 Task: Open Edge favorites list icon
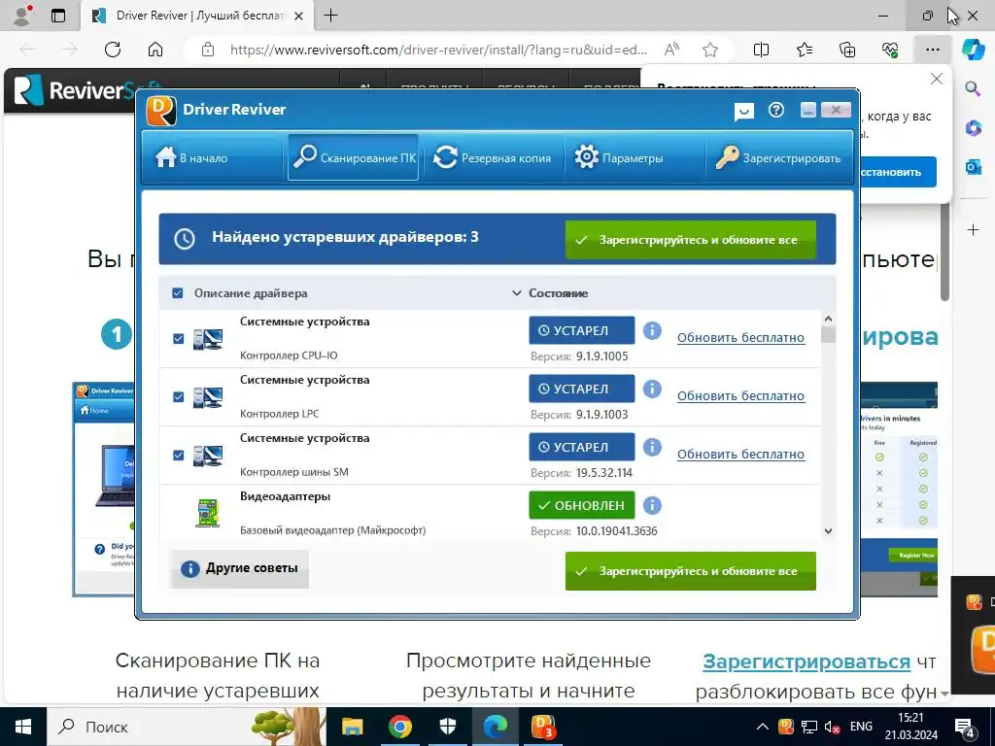pos(804,50)
